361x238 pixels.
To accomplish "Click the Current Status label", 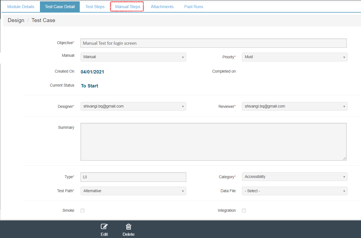I will pos(62,85).
